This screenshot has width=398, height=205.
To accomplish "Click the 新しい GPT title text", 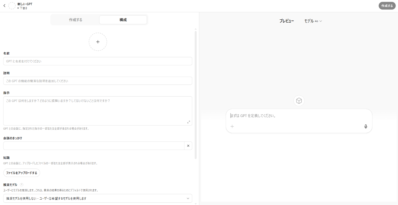I will pyautogui.click(x=25, y=4).
